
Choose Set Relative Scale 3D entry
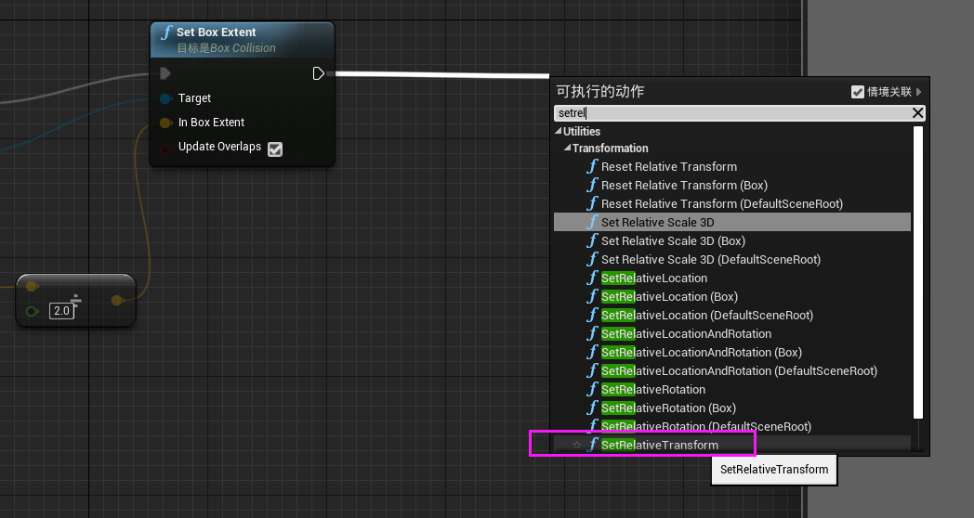point(658,222)
